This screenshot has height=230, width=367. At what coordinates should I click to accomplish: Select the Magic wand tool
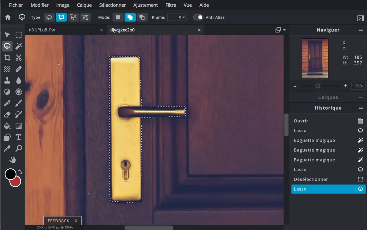point(19,46)
